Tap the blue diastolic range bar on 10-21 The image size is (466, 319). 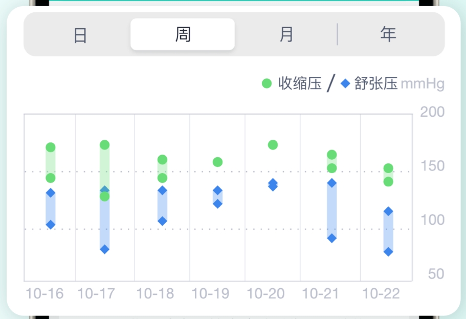point(332,211)
